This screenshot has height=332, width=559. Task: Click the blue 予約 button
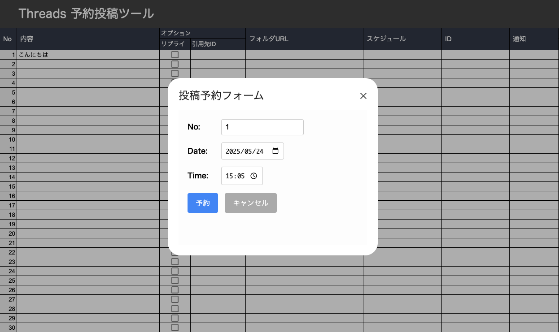tap(203, 203)
